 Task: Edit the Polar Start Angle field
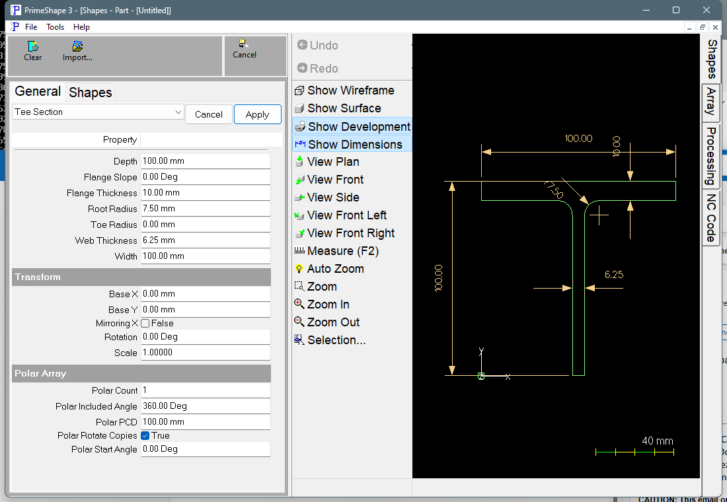pyautogui.click(x=206, y=448)
